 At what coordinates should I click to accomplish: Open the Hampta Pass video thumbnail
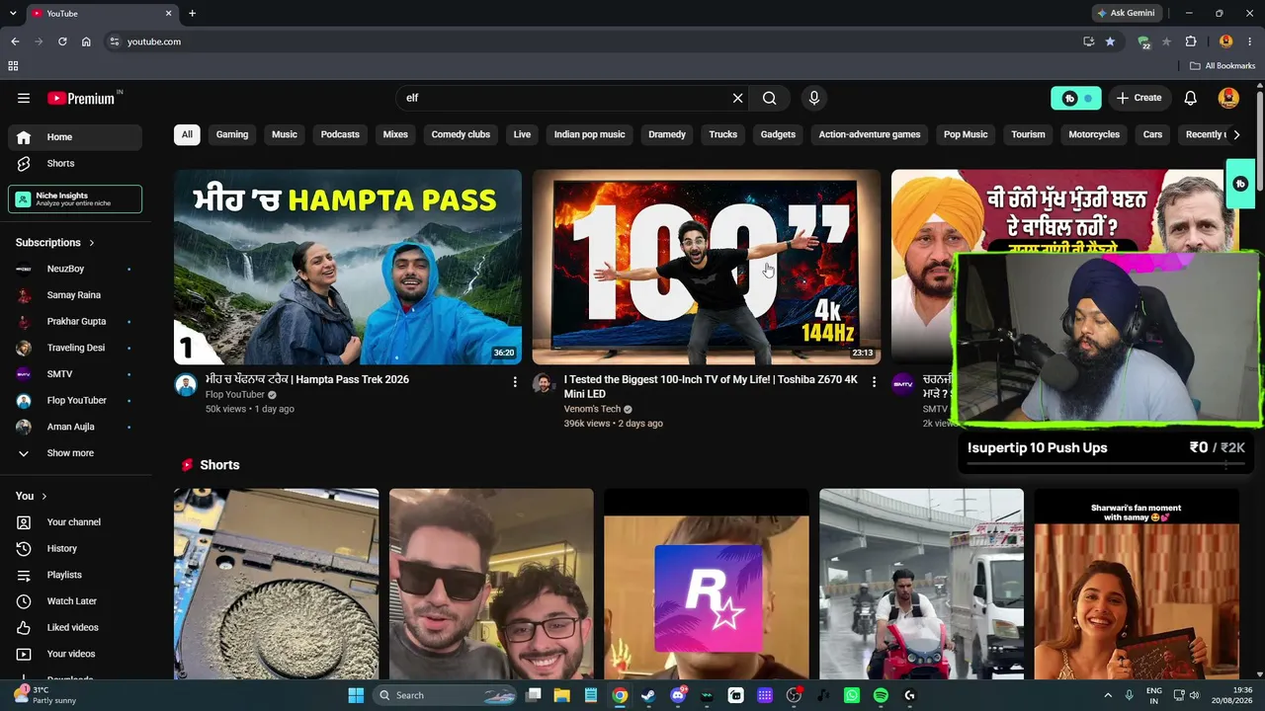pos(348,268)
